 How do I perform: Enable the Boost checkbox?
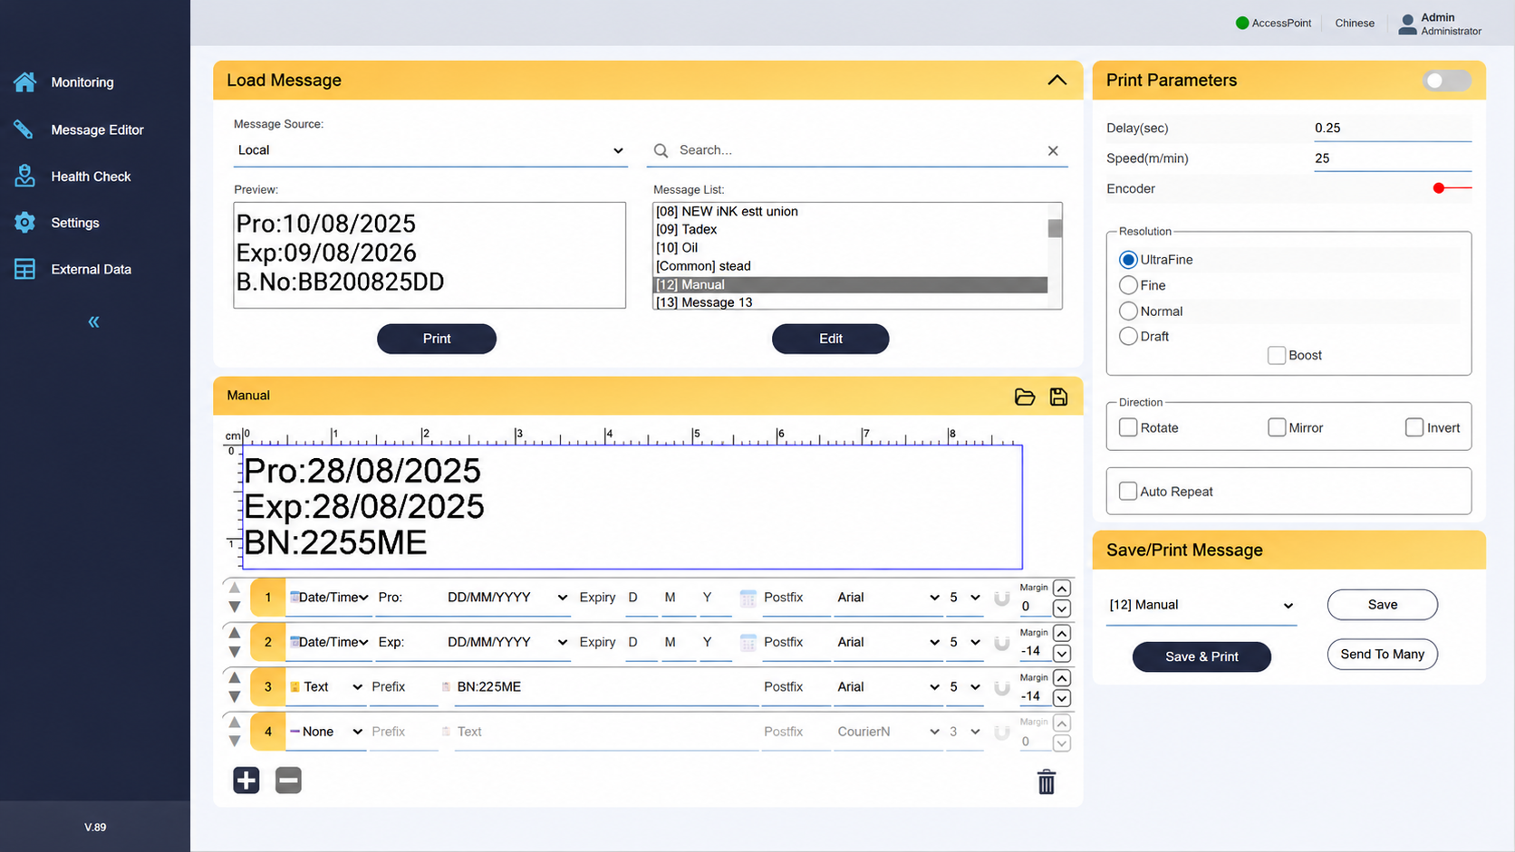pyautogui.click(x=1277, y=355)
